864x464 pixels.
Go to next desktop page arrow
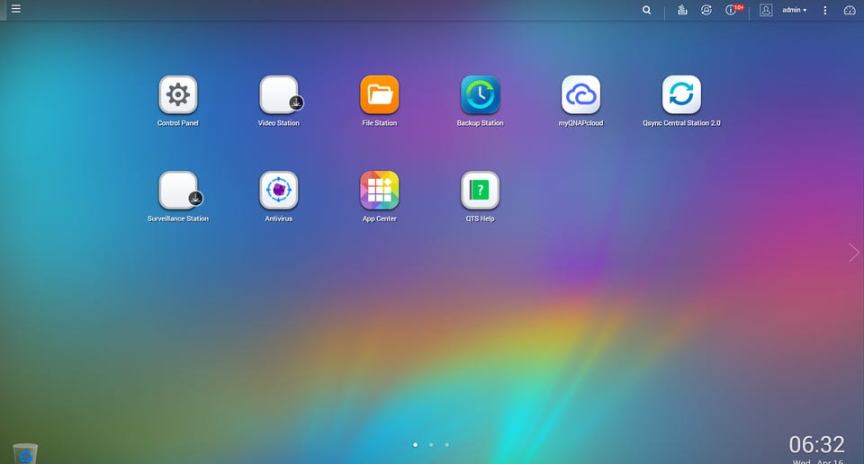tap(854, 253)
